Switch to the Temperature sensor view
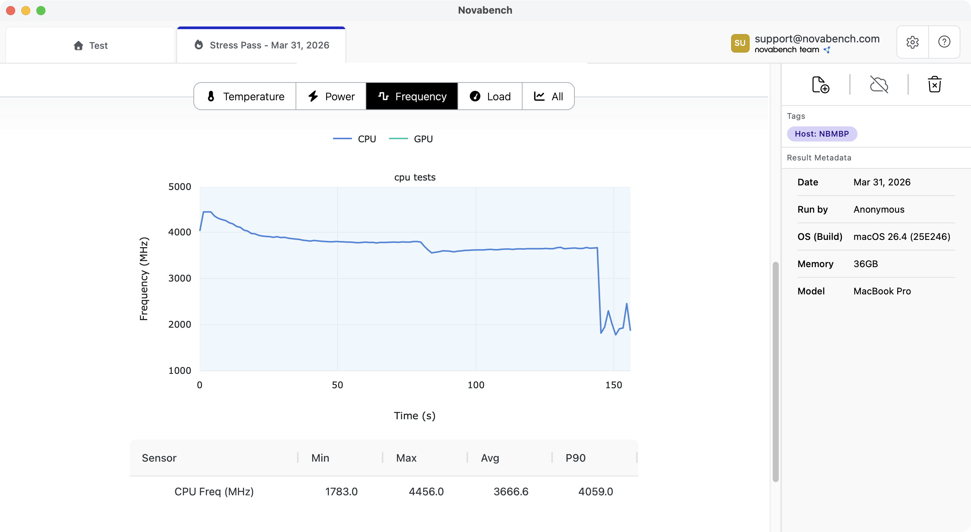The height and width of the screenshot is (532, 971). (244, 96)
